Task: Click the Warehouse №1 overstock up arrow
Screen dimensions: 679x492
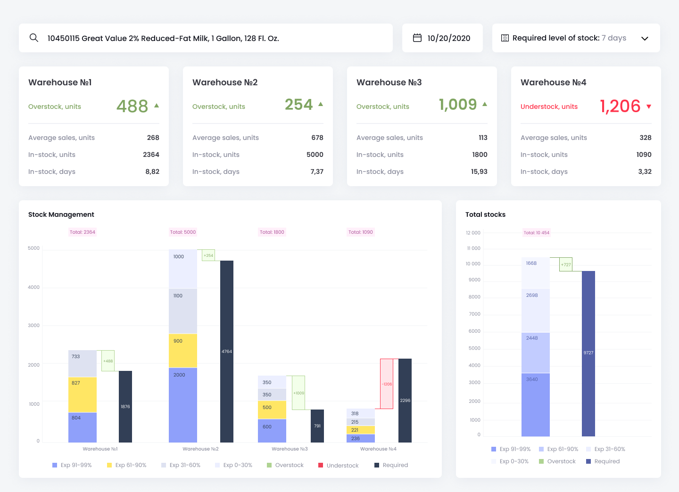Action: point(157,106)
